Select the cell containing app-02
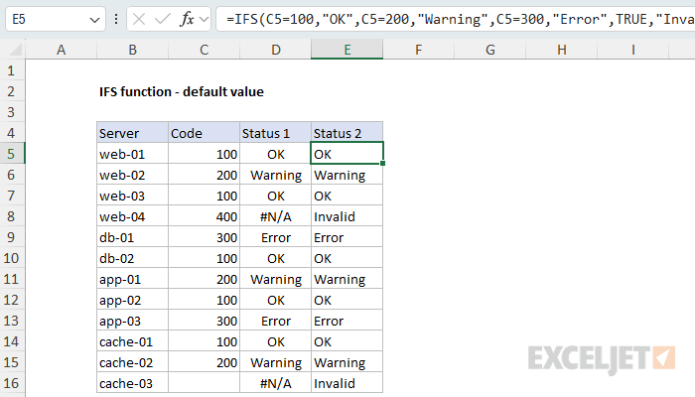The width and height of the screenshot is (695, 397). coord(132,300)
